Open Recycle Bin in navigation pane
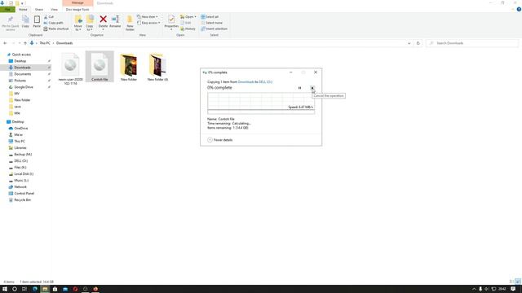 pyautogui.click(x=22, y=200)
